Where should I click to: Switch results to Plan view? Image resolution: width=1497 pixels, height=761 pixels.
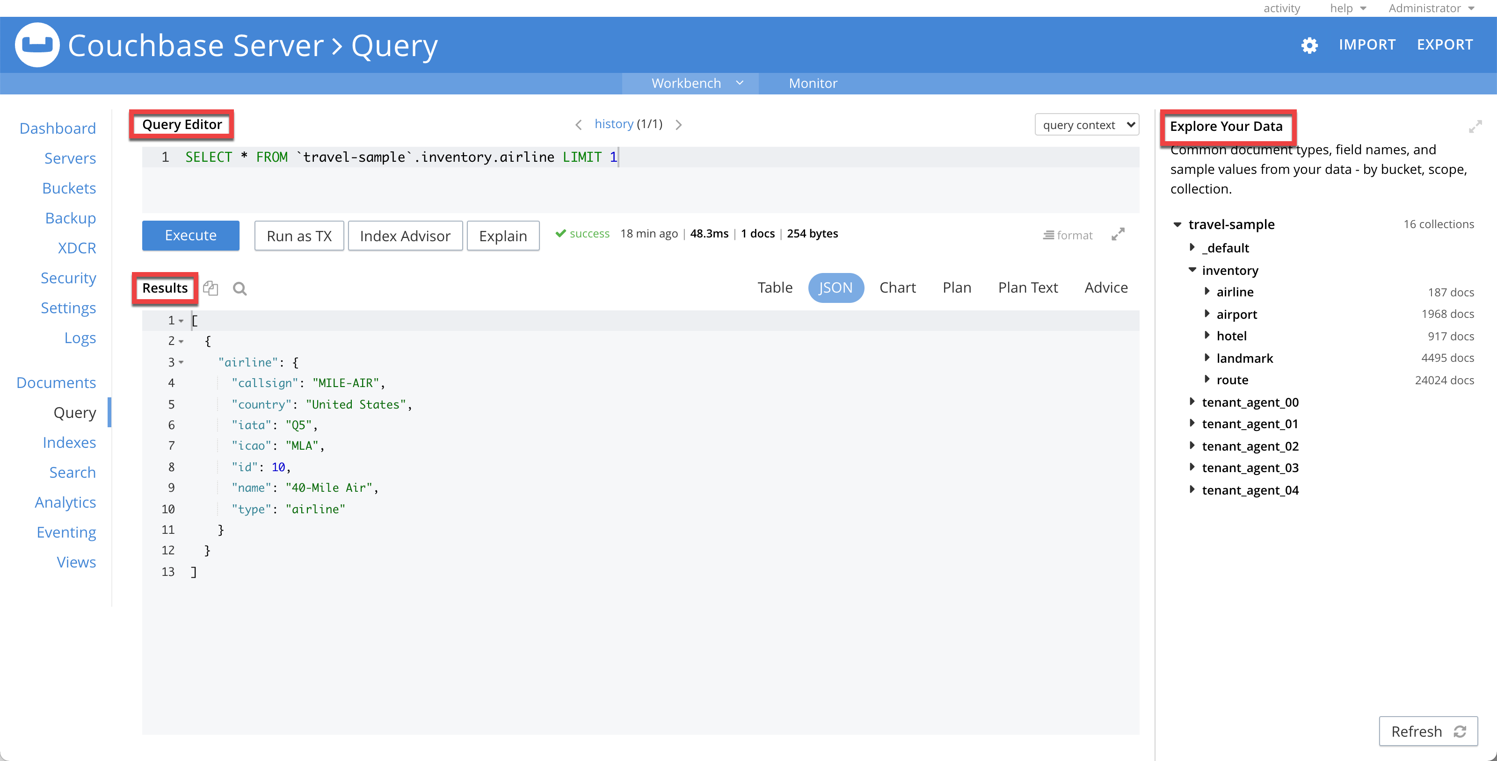957,287
